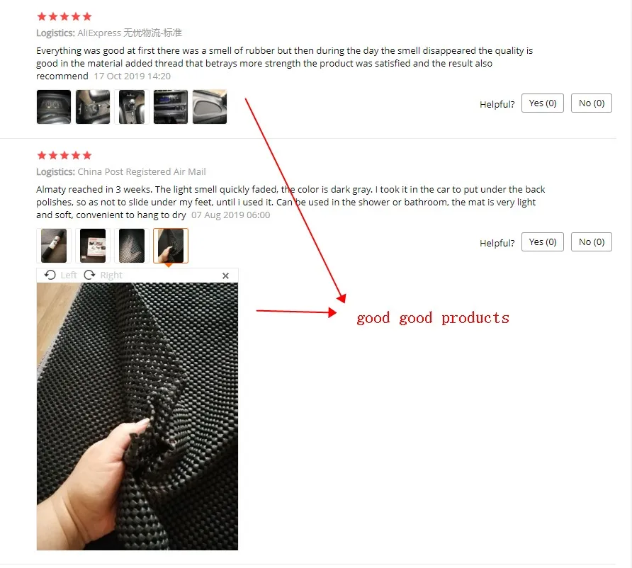Mark first review unhelpful with No (0)
This screenshot has height=568, width=632.
point(592,103)
